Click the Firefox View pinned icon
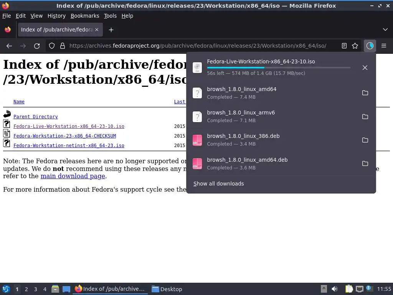 [x=8, y=30]
